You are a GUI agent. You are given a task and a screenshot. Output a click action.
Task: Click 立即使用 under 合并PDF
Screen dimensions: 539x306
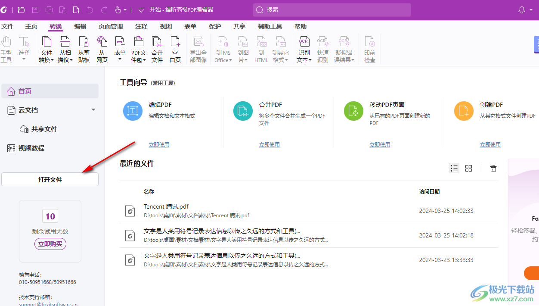tap(269, 145)
